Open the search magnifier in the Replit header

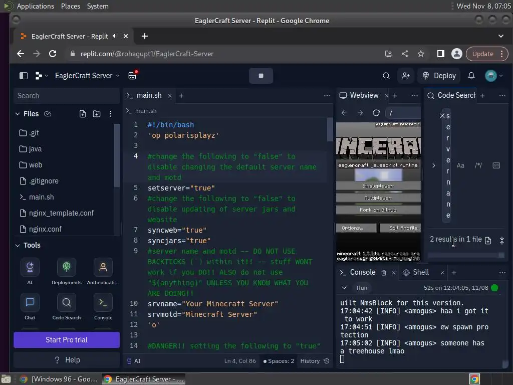386,76
